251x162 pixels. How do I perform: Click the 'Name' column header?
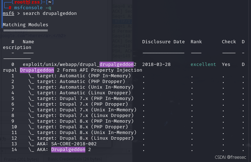pos(28,42)
